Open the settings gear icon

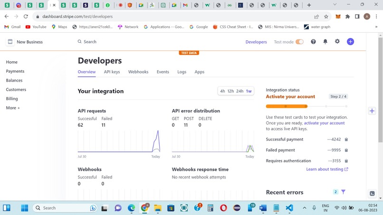coord(337,41)
